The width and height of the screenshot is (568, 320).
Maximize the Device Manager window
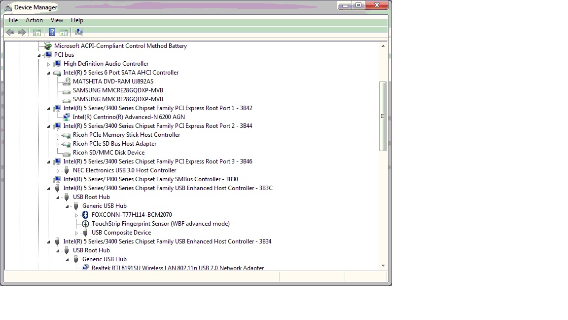click(x=358, y=5)
